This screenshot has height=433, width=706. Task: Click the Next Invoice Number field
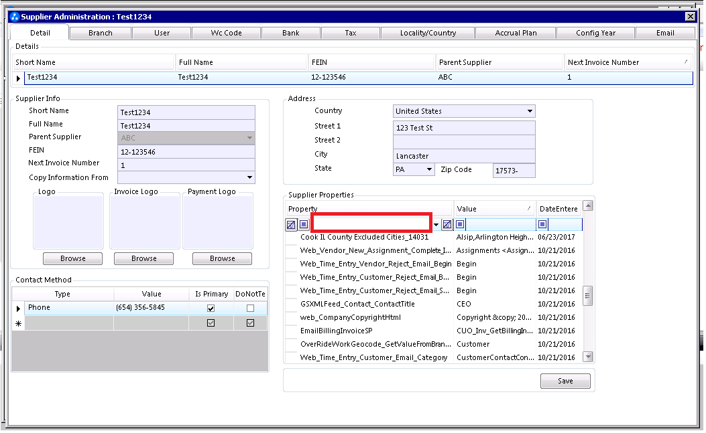click(x=186, y=165)
